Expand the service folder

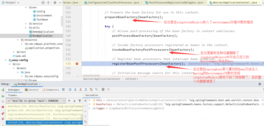coord(26,23)
